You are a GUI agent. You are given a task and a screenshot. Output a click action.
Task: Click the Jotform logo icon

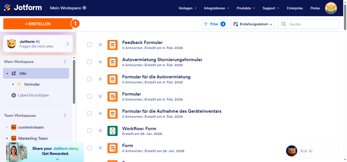point(7,7)
